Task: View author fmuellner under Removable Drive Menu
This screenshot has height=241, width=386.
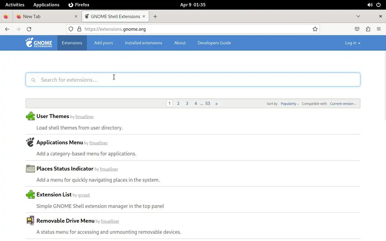Action: coord(110,221)
